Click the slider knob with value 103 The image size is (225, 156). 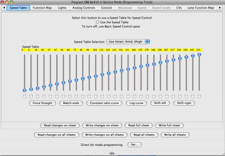96,76
